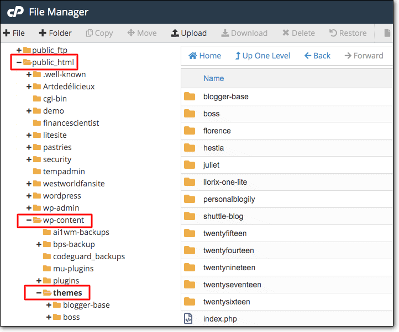Collapse the themes folder
Viewport: 399px width, 332px height.
click(39, 293)
